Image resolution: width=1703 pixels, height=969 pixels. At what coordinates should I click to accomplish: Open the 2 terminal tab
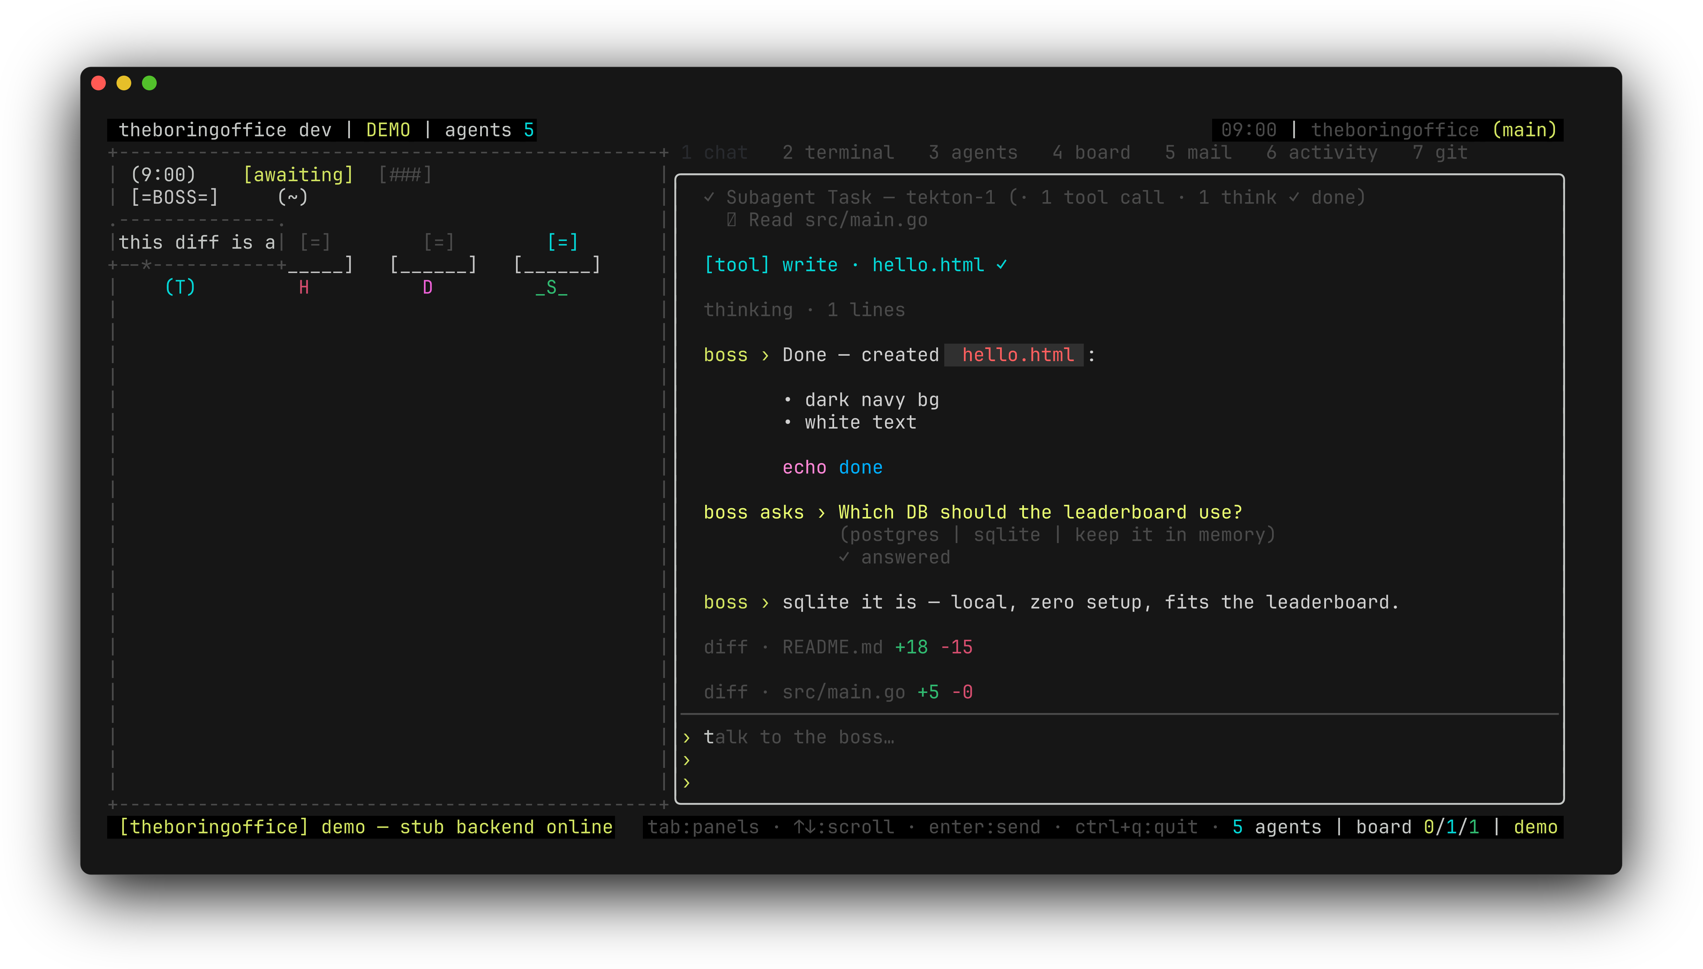tap(838, 152)
